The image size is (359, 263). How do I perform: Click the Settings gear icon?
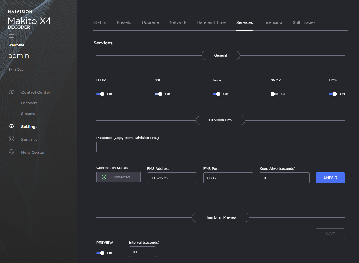11,126
